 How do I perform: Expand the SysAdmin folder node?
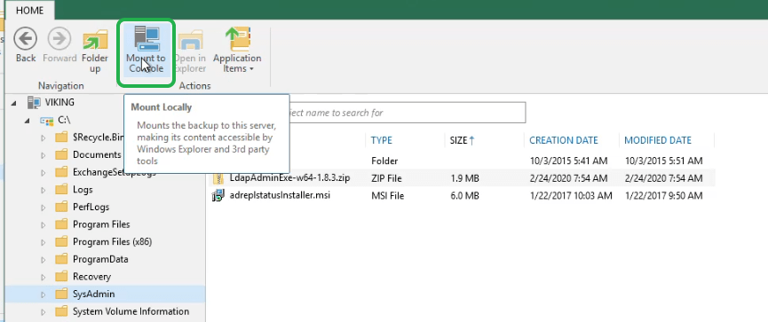pyautogui.click(x=44, y=295)
